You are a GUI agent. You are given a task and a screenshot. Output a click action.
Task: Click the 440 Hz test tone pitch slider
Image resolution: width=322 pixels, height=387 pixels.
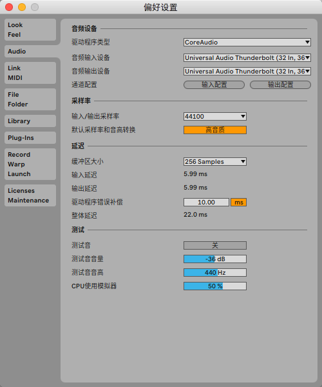coord(215,272)
